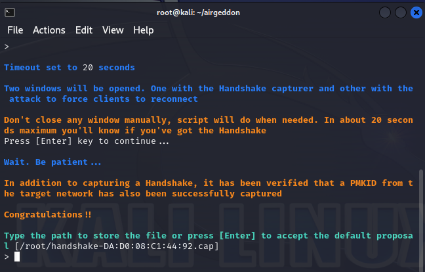Open the Help menu

(143, 30)
